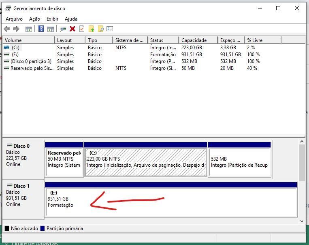Open the Arquivo menu
Screen dimensions: 309x245
tap(14, 19)
